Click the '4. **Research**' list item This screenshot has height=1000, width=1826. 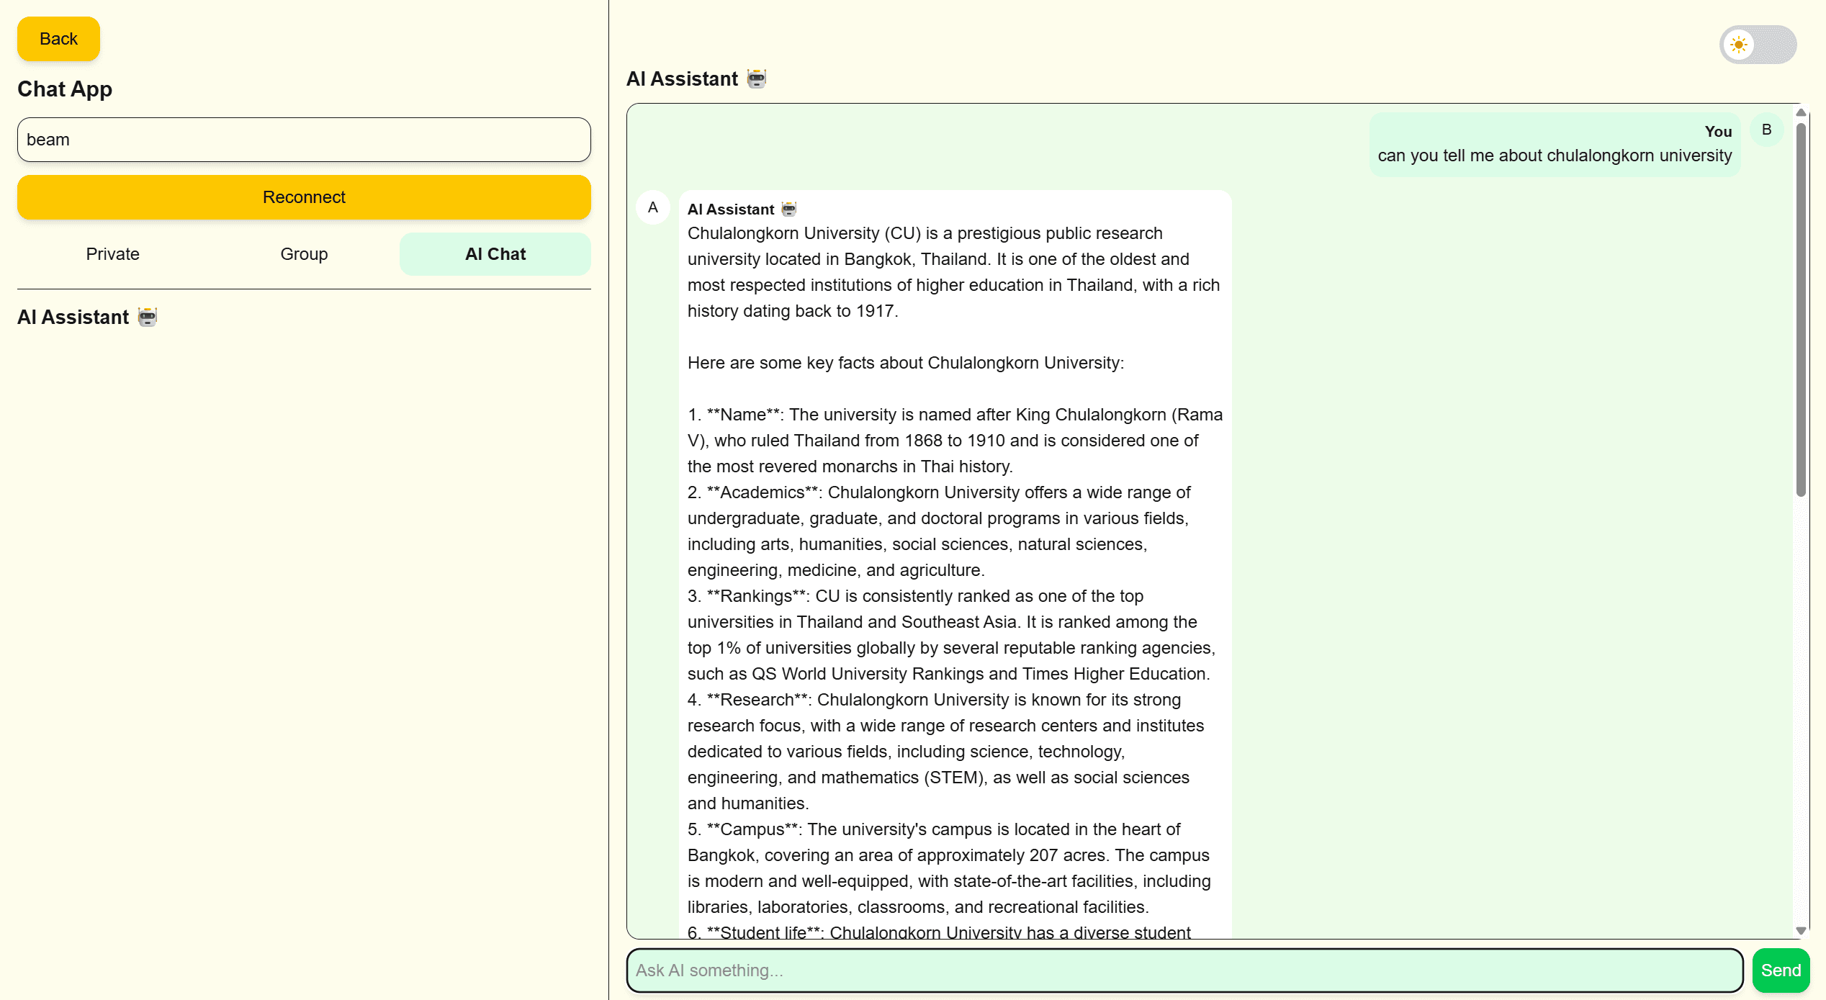pos(945,752)
